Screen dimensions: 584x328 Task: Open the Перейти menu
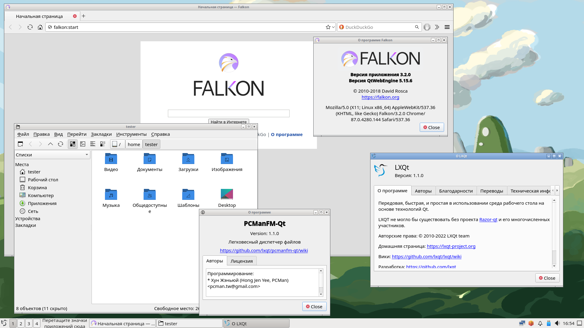pyautogui.click(x=77, y=134)
